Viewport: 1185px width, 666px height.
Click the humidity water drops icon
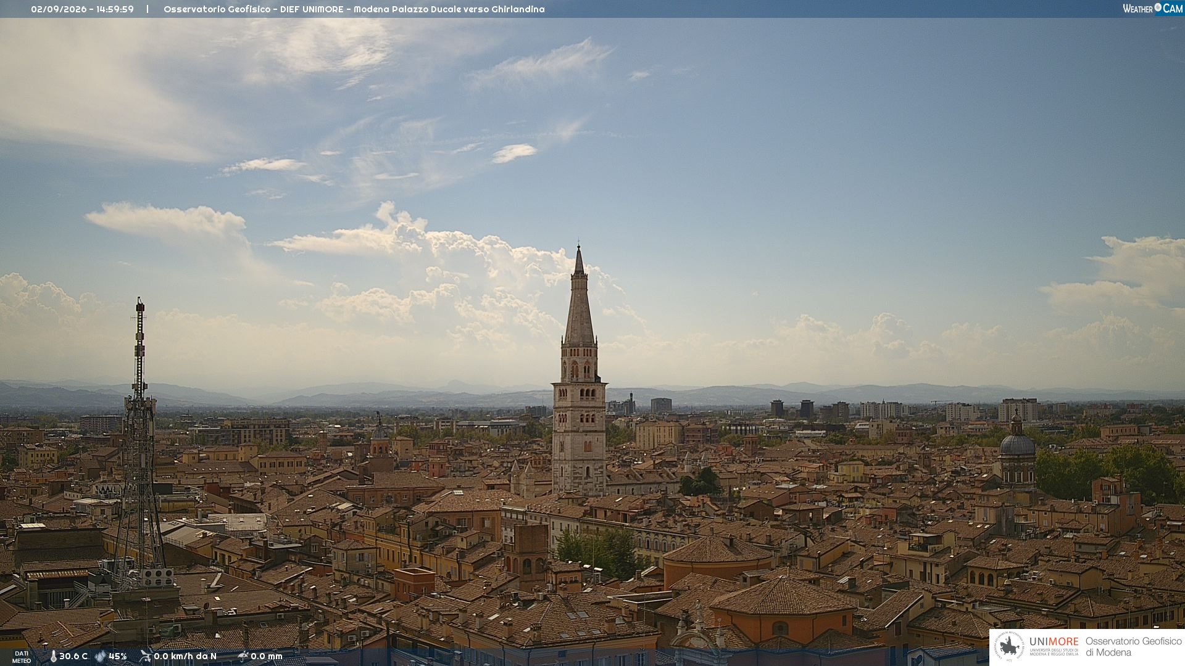pyautogui.click(x=100, y=656)
